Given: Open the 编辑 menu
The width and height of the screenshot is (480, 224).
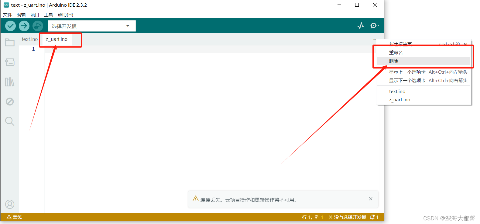Looking at the screenshot, I should click(x=21, y=15).
